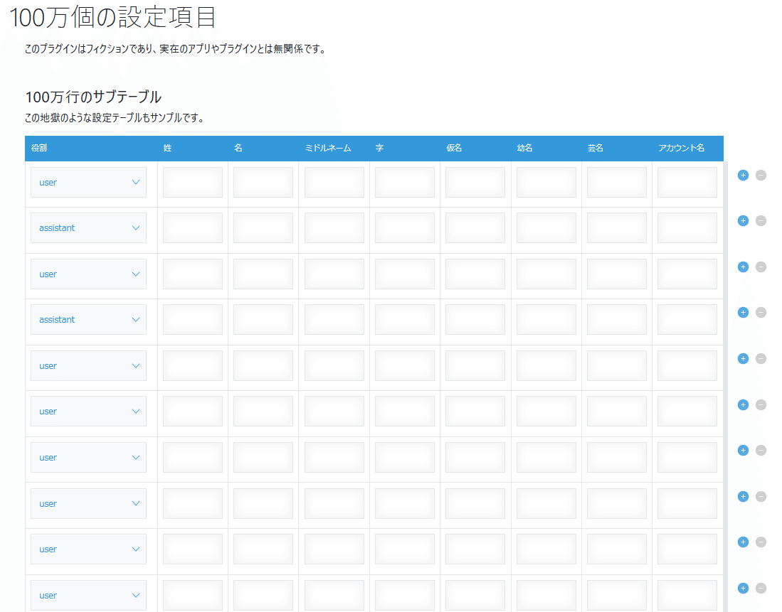Focus the 名 input in the first row
This screenshot has width=782, height=612.
point(263,183)
